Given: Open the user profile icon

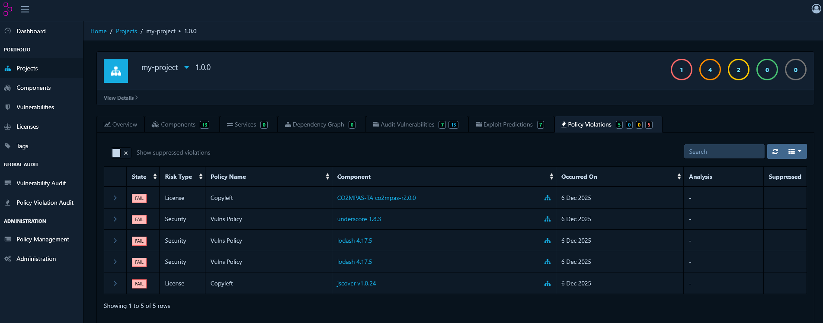Looking at the screenshot, I should point(816,9).
